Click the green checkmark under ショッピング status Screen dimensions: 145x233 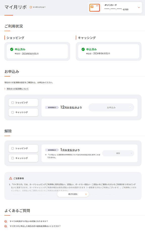[12, 49]
